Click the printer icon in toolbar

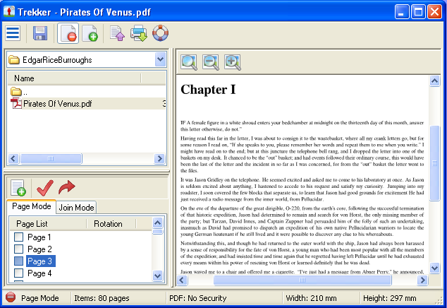pos(139,33)
